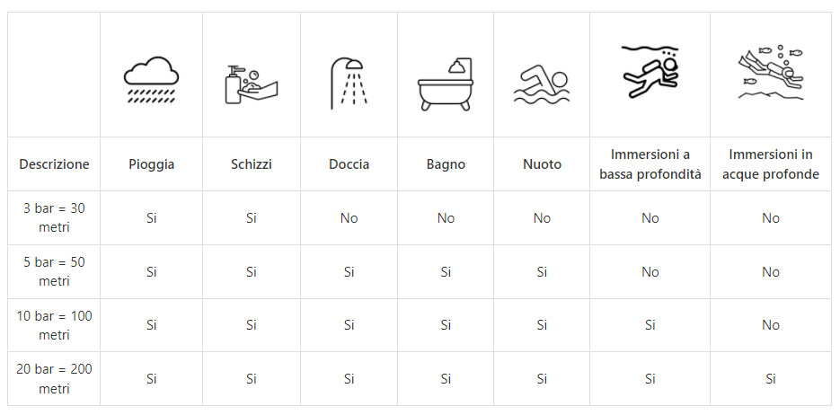Viewport: 840px width, 415px height.
Task: Select the Descrizione header cell
Action: coord(54,164)
